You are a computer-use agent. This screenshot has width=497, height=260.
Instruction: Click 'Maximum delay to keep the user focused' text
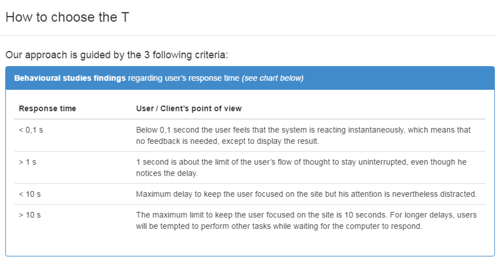[x=306, y=194]
